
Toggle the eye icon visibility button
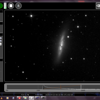click(98, 6)
